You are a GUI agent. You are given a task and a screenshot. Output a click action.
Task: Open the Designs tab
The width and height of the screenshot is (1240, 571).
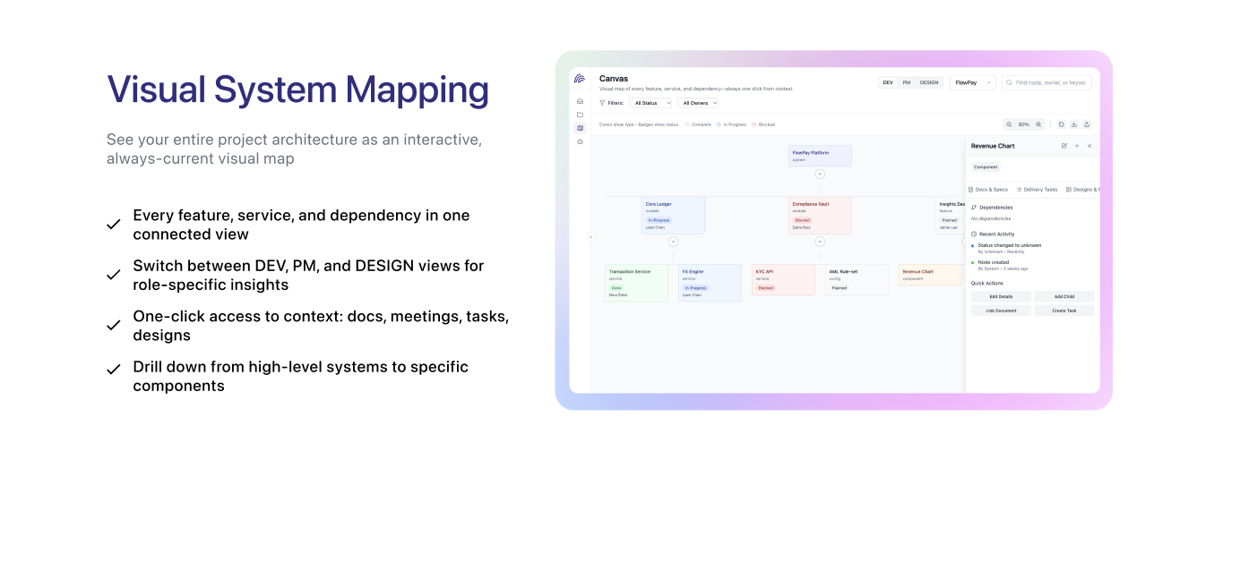coord(1082,190)
